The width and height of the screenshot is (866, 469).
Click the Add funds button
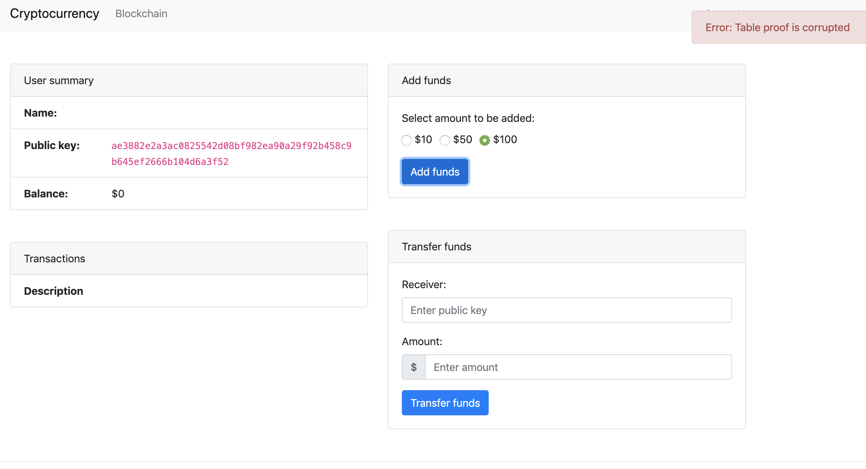point(435,172)
